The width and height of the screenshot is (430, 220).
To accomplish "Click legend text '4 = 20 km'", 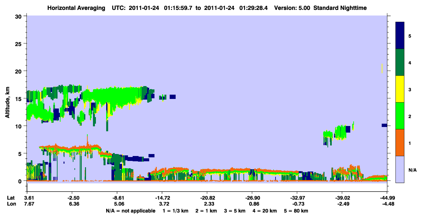I will click(265, 211).
